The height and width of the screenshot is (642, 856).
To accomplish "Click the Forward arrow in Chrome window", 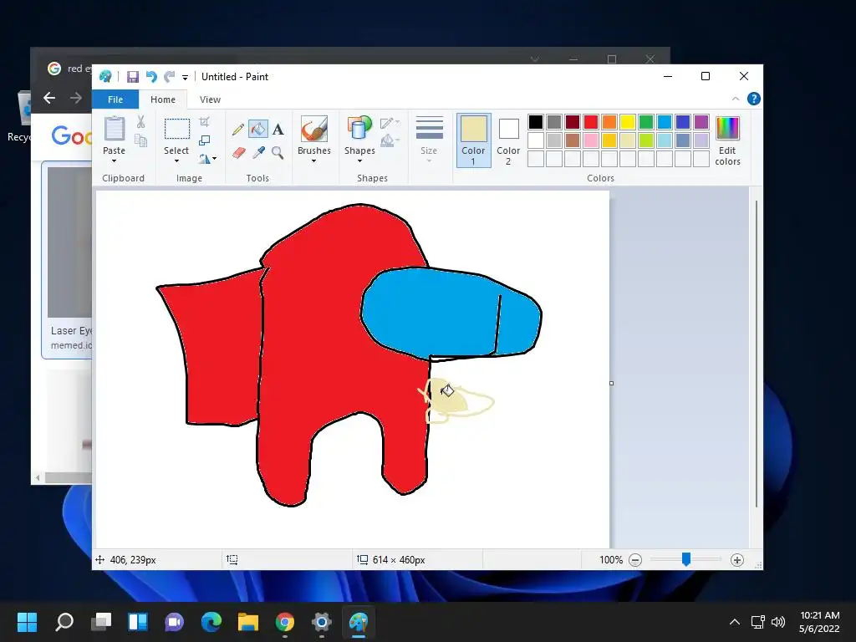I will (76, 98).
